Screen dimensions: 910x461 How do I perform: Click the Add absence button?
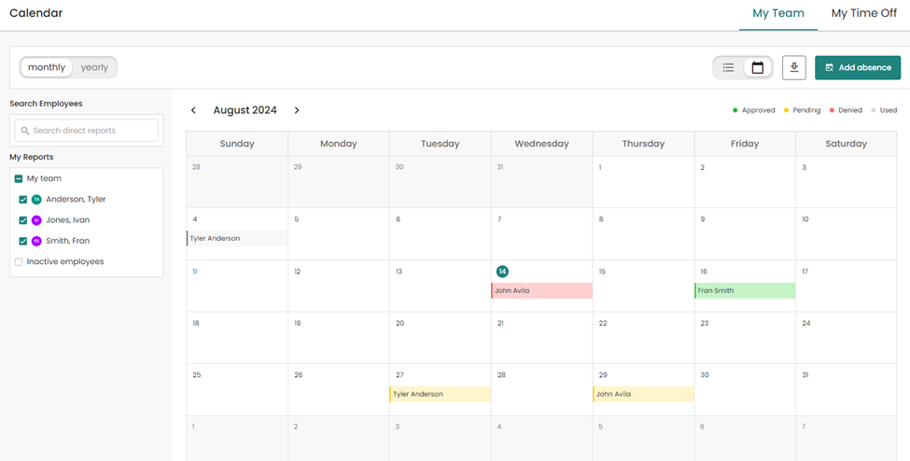pyautogui.click(x=857, y=67)
